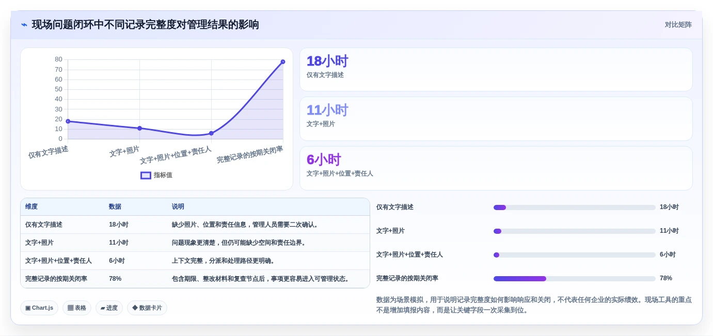
Task: Click the 6小时 cell in table
Action: (117, 261)
